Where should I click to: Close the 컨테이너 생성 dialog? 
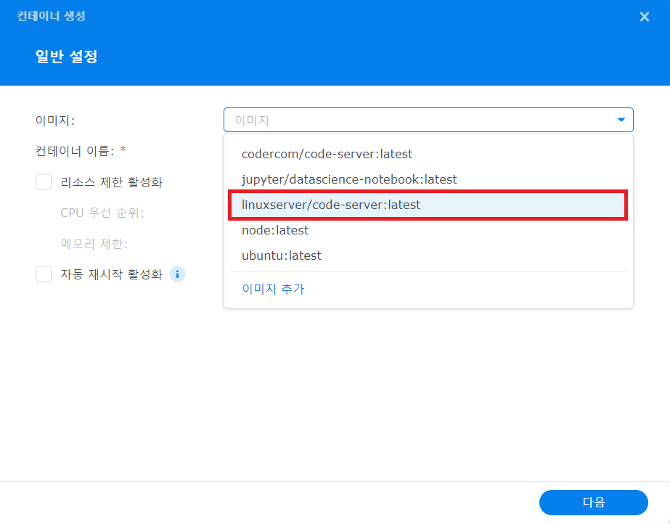[x=644, y=17]
